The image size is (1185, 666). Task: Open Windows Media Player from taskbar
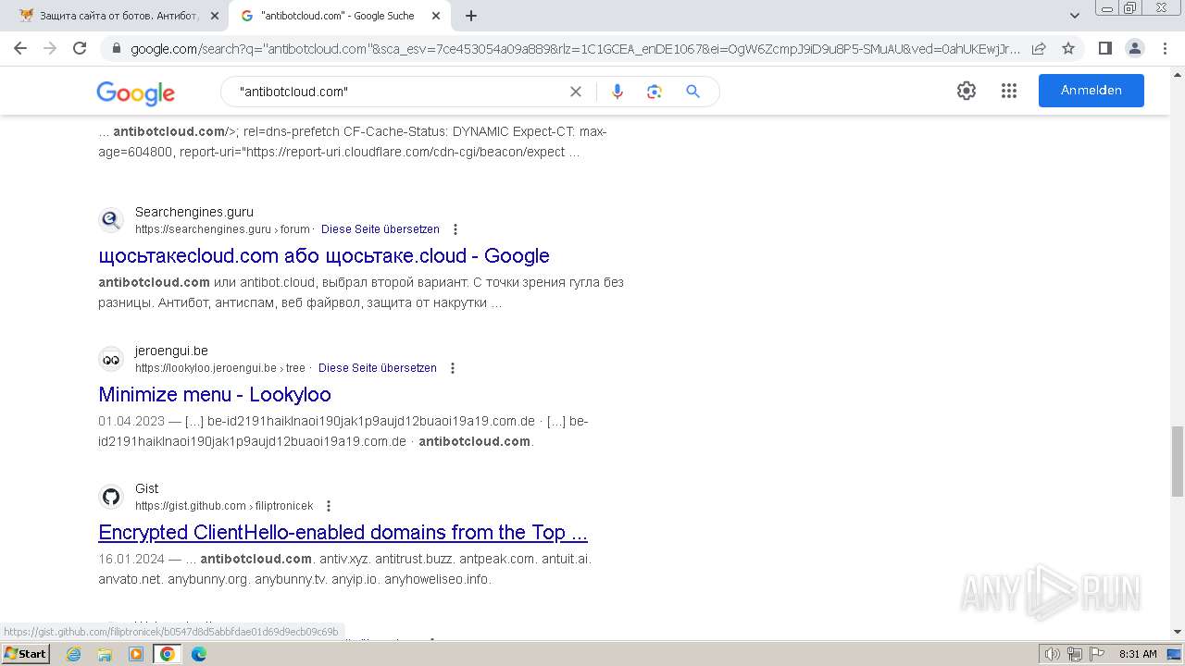[136, 654]
